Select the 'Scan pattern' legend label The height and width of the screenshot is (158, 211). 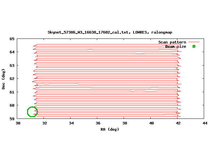point(172,42)
